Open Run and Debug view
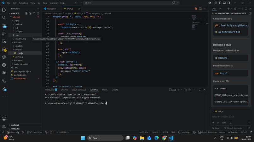The height and width of the screenshot is (142, 254). tap(4, 34)
